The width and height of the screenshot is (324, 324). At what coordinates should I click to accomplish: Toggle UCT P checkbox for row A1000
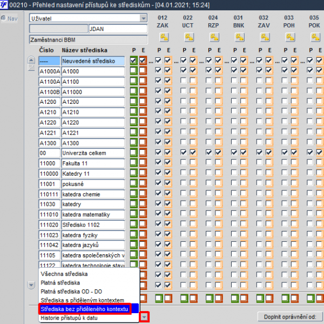[184, 70]
